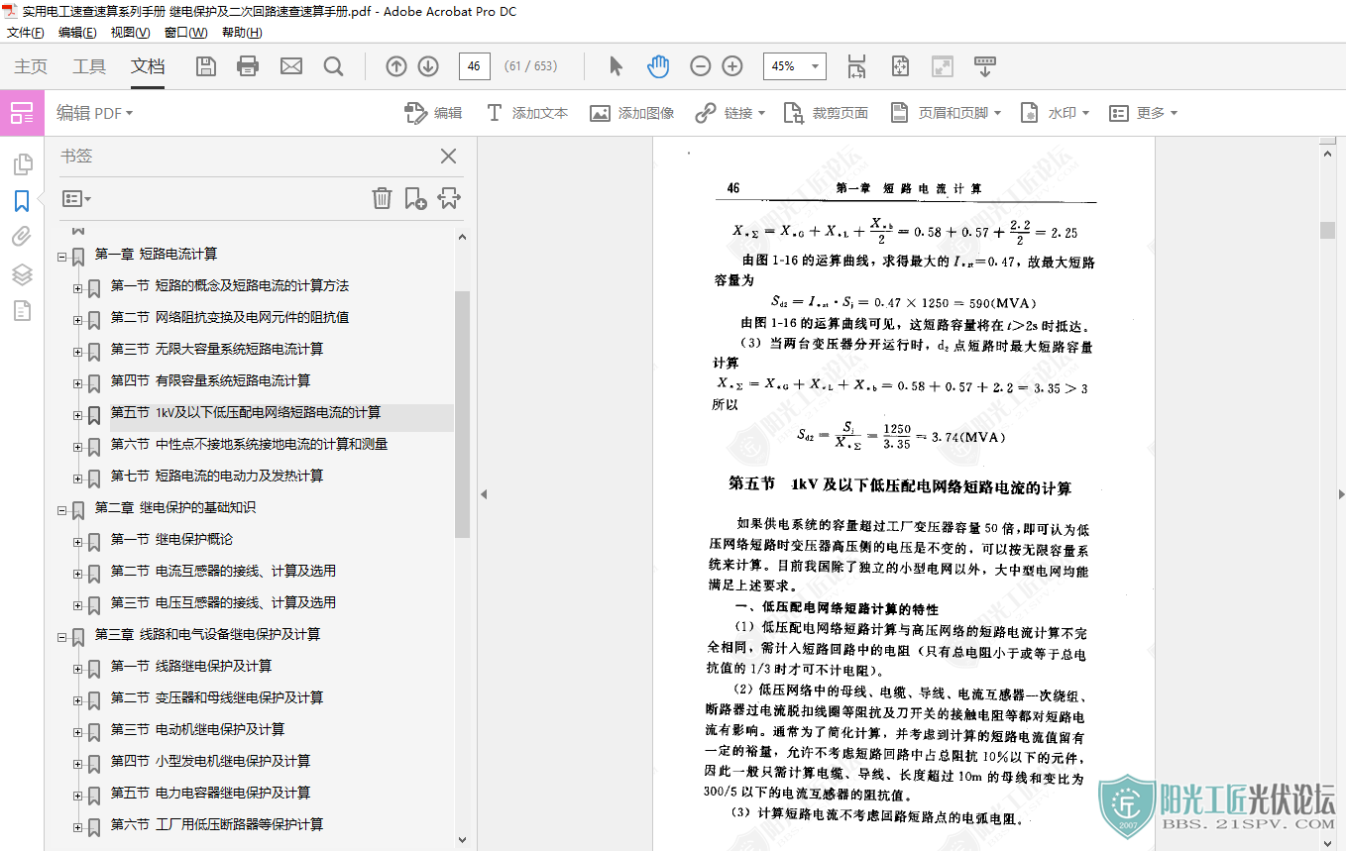The image size is (1346, 851).
Task: Click 添加图像 add image button
Action: [632, 113]
